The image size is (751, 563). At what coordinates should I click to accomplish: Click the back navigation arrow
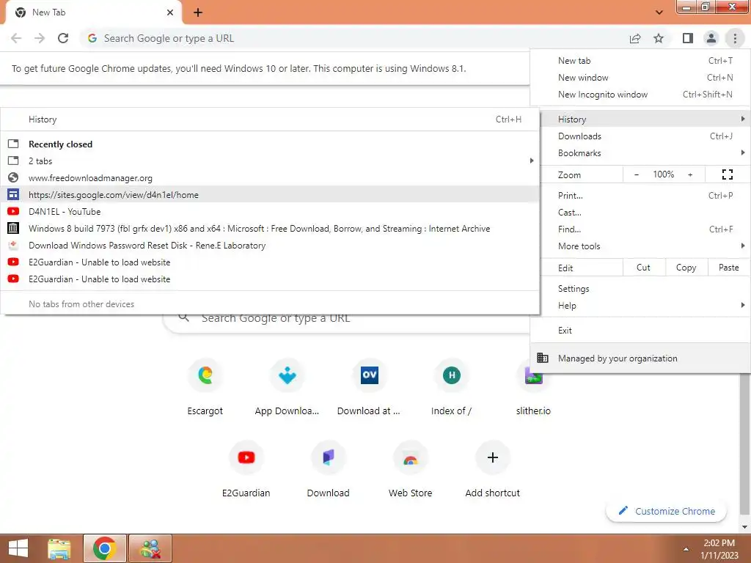click(16, 38)
